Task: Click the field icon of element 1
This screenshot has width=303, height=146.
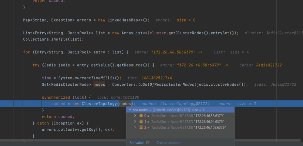Action: click(x=141, y=122)
